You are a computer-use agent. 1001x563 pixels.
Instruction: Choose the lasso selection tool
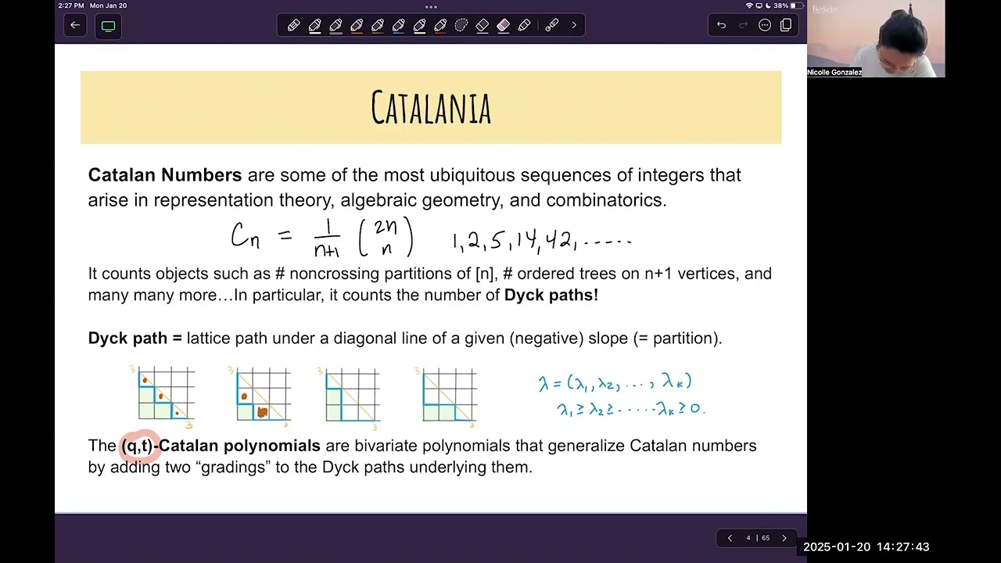pyautogui.click(x=461, y=26)
